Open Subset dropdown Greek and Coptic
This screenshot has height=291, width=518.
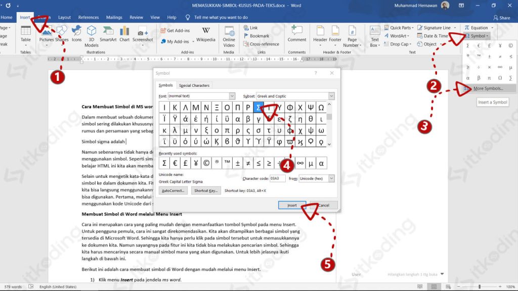331,96
